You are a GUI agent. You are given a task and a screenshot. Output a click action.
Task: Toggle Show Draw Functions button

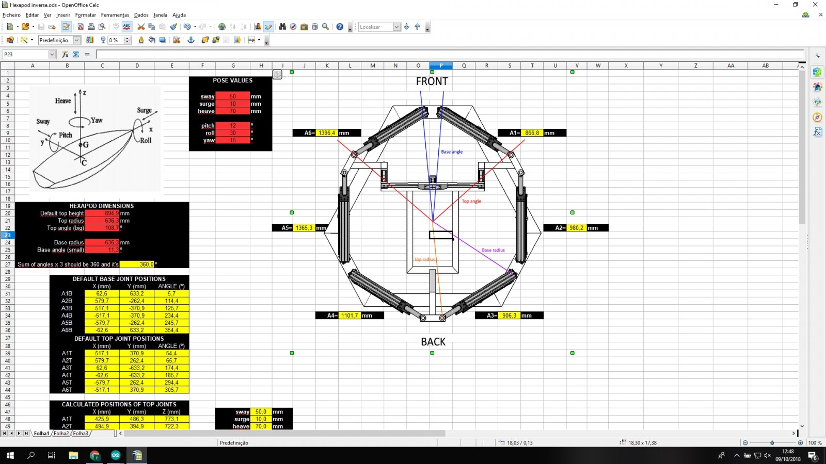[x=268, y=27]
